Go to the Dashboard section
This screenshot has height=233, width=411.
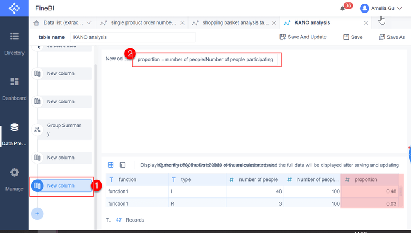14,89
